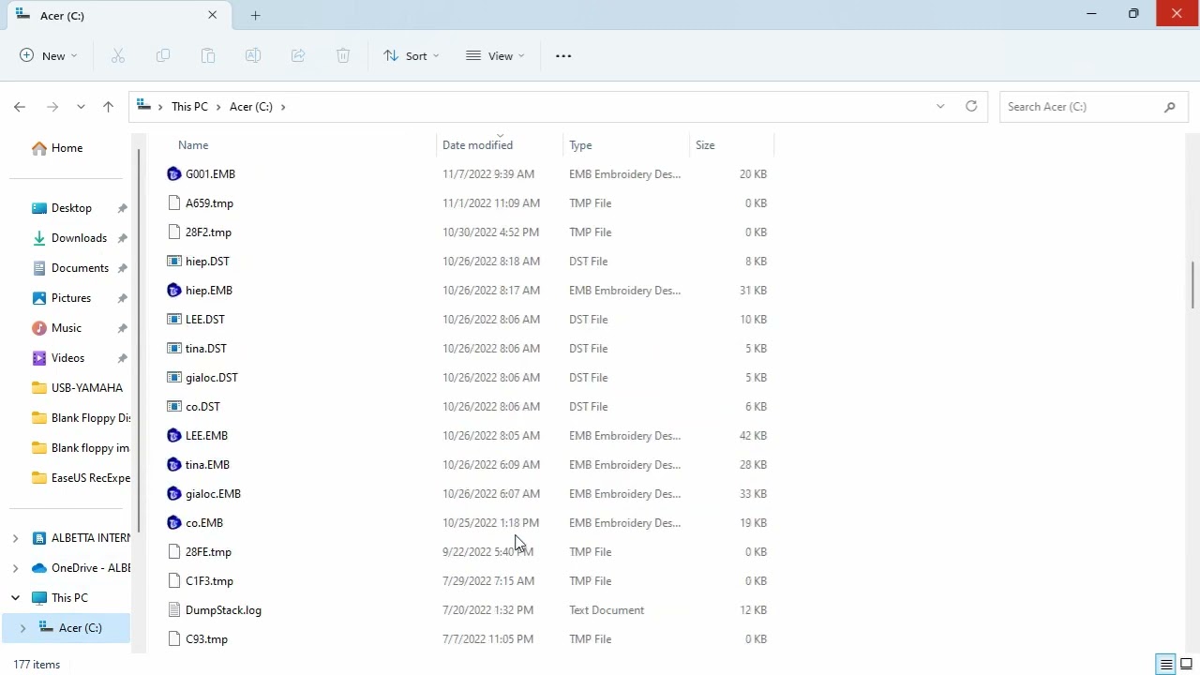The image size is (1200, 675).
Task: Unpin Downloads using its pin icon
Action: 122,238
